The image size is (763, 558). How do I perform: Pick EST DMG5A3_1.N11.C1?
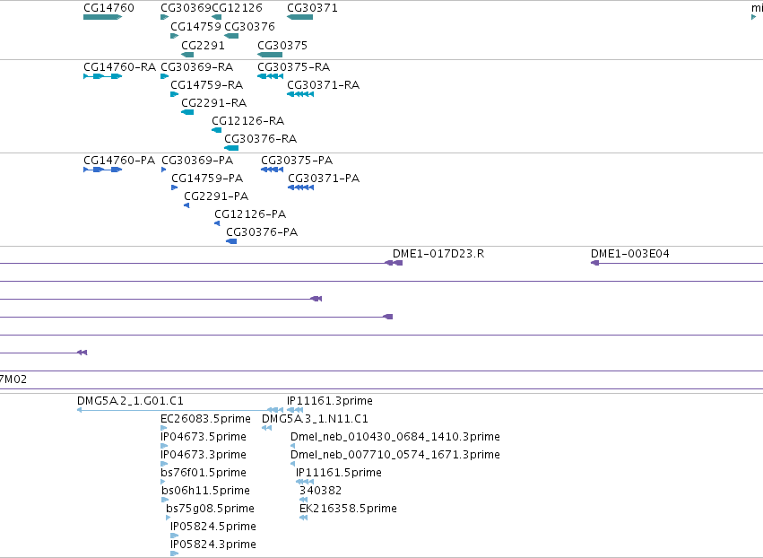click(315, 419)
